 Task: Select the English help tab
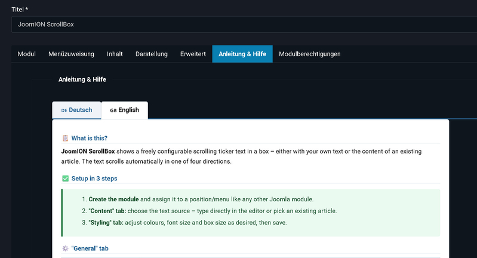pyautogui.click(x=124, y=110)
